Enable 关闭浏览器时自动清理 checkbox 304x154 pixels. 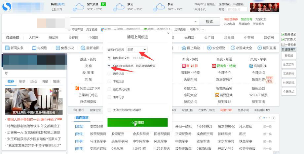(109, 110)
